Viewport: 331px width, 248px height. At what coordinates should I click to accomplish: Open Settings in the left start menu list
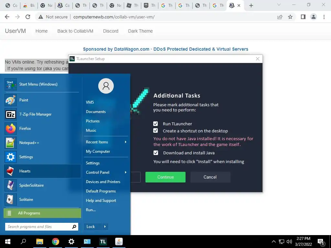click(x=42, y=157)
